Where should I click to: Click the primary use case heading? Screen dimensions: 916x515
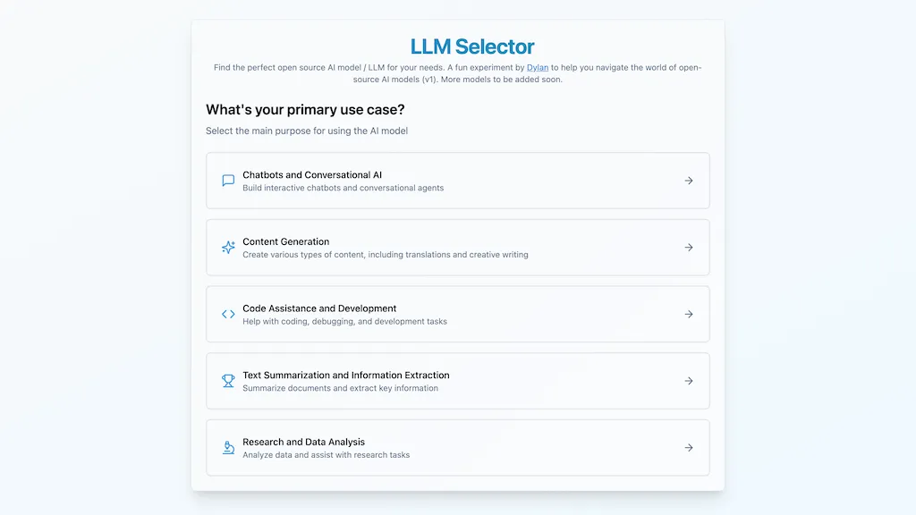point(303,109)
